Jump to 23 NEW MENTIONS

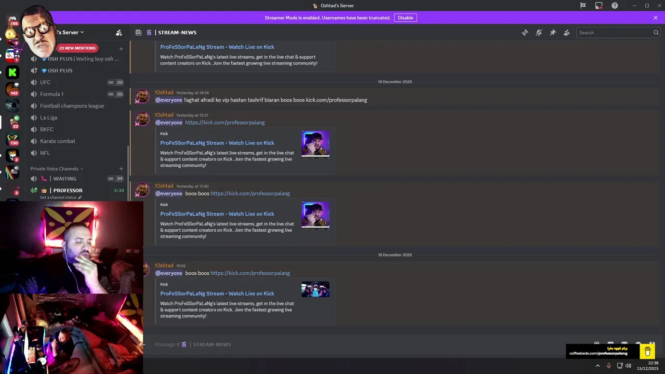pos(77,48)
